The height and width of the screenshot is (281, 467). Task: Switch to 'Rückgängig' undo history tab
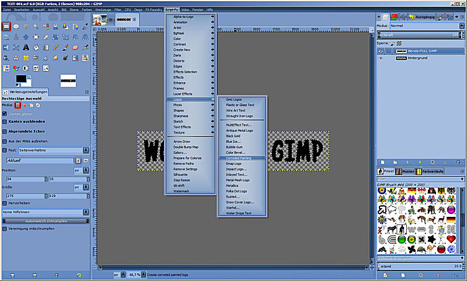(421, 17)
